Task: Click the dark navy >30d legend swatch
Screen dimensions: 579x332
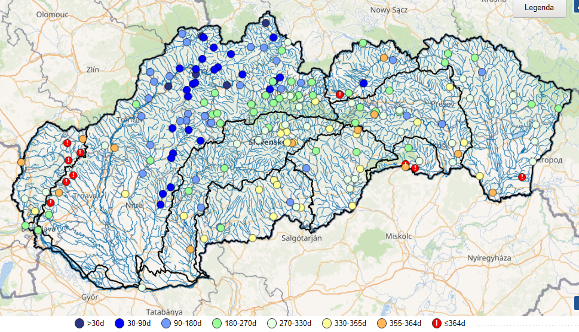Action: tap(79, 323)
